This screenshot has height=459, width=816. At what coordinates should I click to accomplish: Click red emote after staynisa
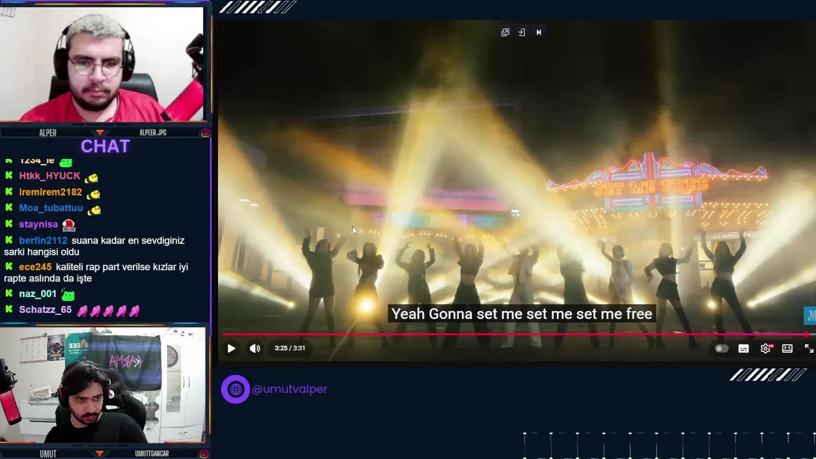[x=69, y=224]
